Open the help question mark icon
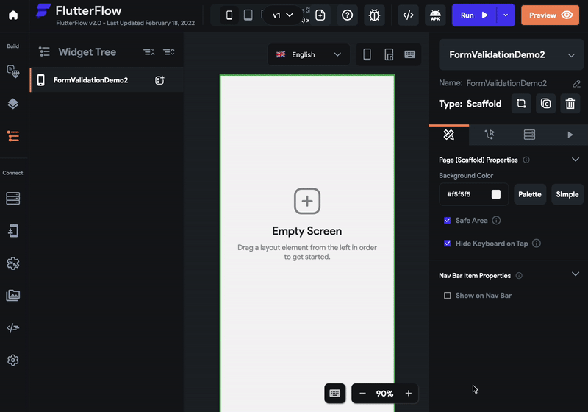Screen dimensions: 588x412 point(347,15)
